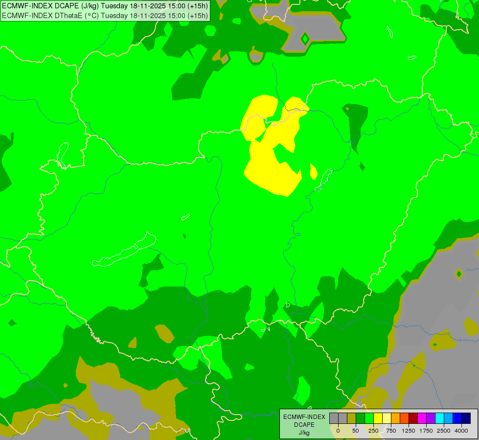The height and width of the screenshot is (440, 479).
Task: Pick the orange legend swatch
Action: click(x=396, y=418)
